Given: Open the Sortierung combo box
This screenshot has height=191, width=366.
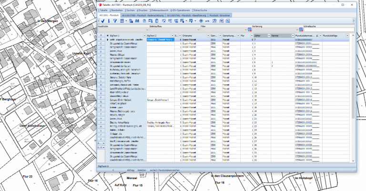Looking at the screenshot, I should (275, 30).
